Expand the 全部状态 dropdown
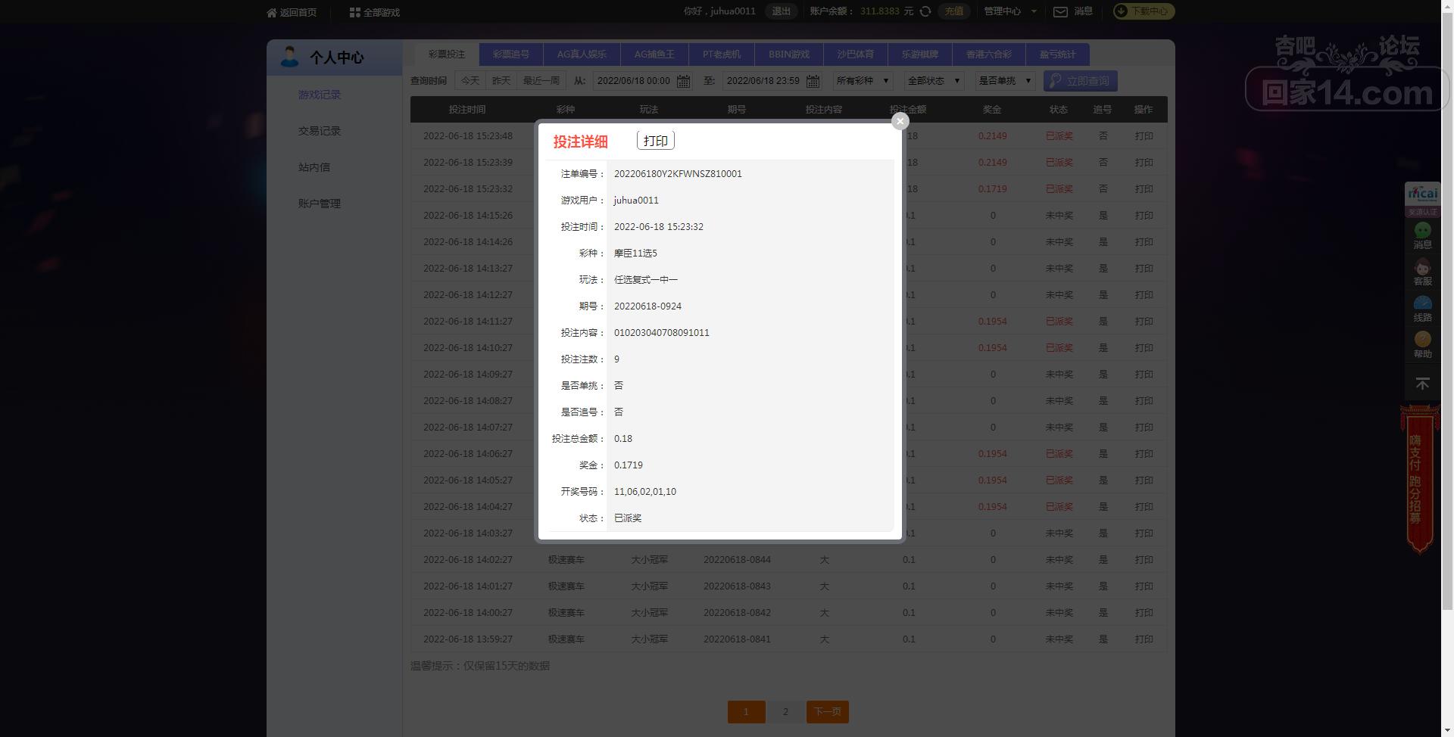Screen dimensions: 1454x737 pos(933,81)
